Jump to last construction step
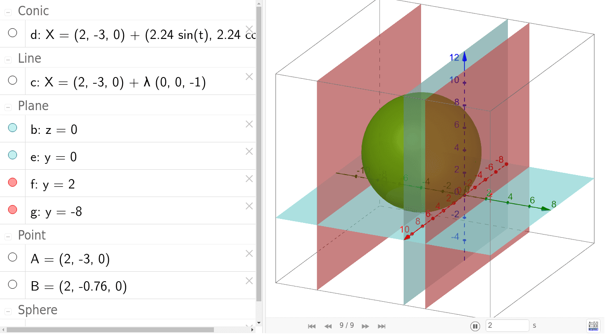This screenshot has height=334, width=605. click(382, 326)
